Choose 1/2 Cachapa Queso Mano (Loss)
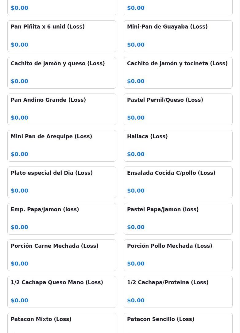Image resolution: width=240 pixels, height=333 pixels. (62, 292)
